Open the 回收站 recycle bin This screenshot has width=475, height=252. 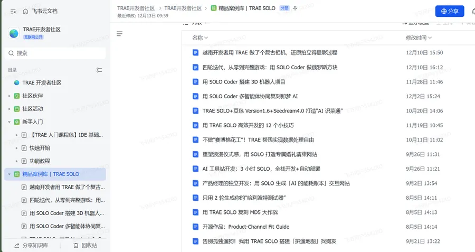pos(85,245)
